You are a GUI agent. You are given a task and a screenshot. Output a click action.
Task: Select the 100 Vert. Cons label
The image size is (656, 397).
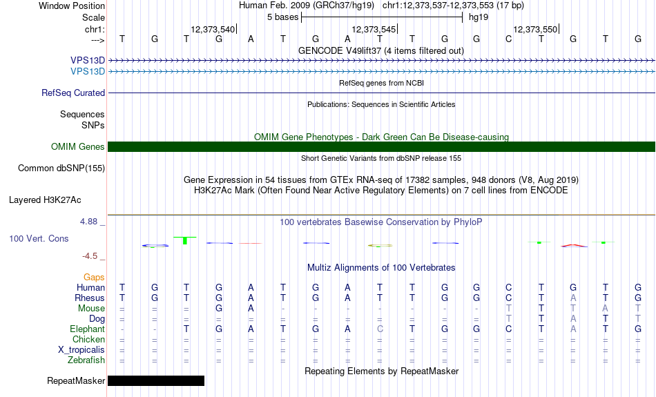39,239
